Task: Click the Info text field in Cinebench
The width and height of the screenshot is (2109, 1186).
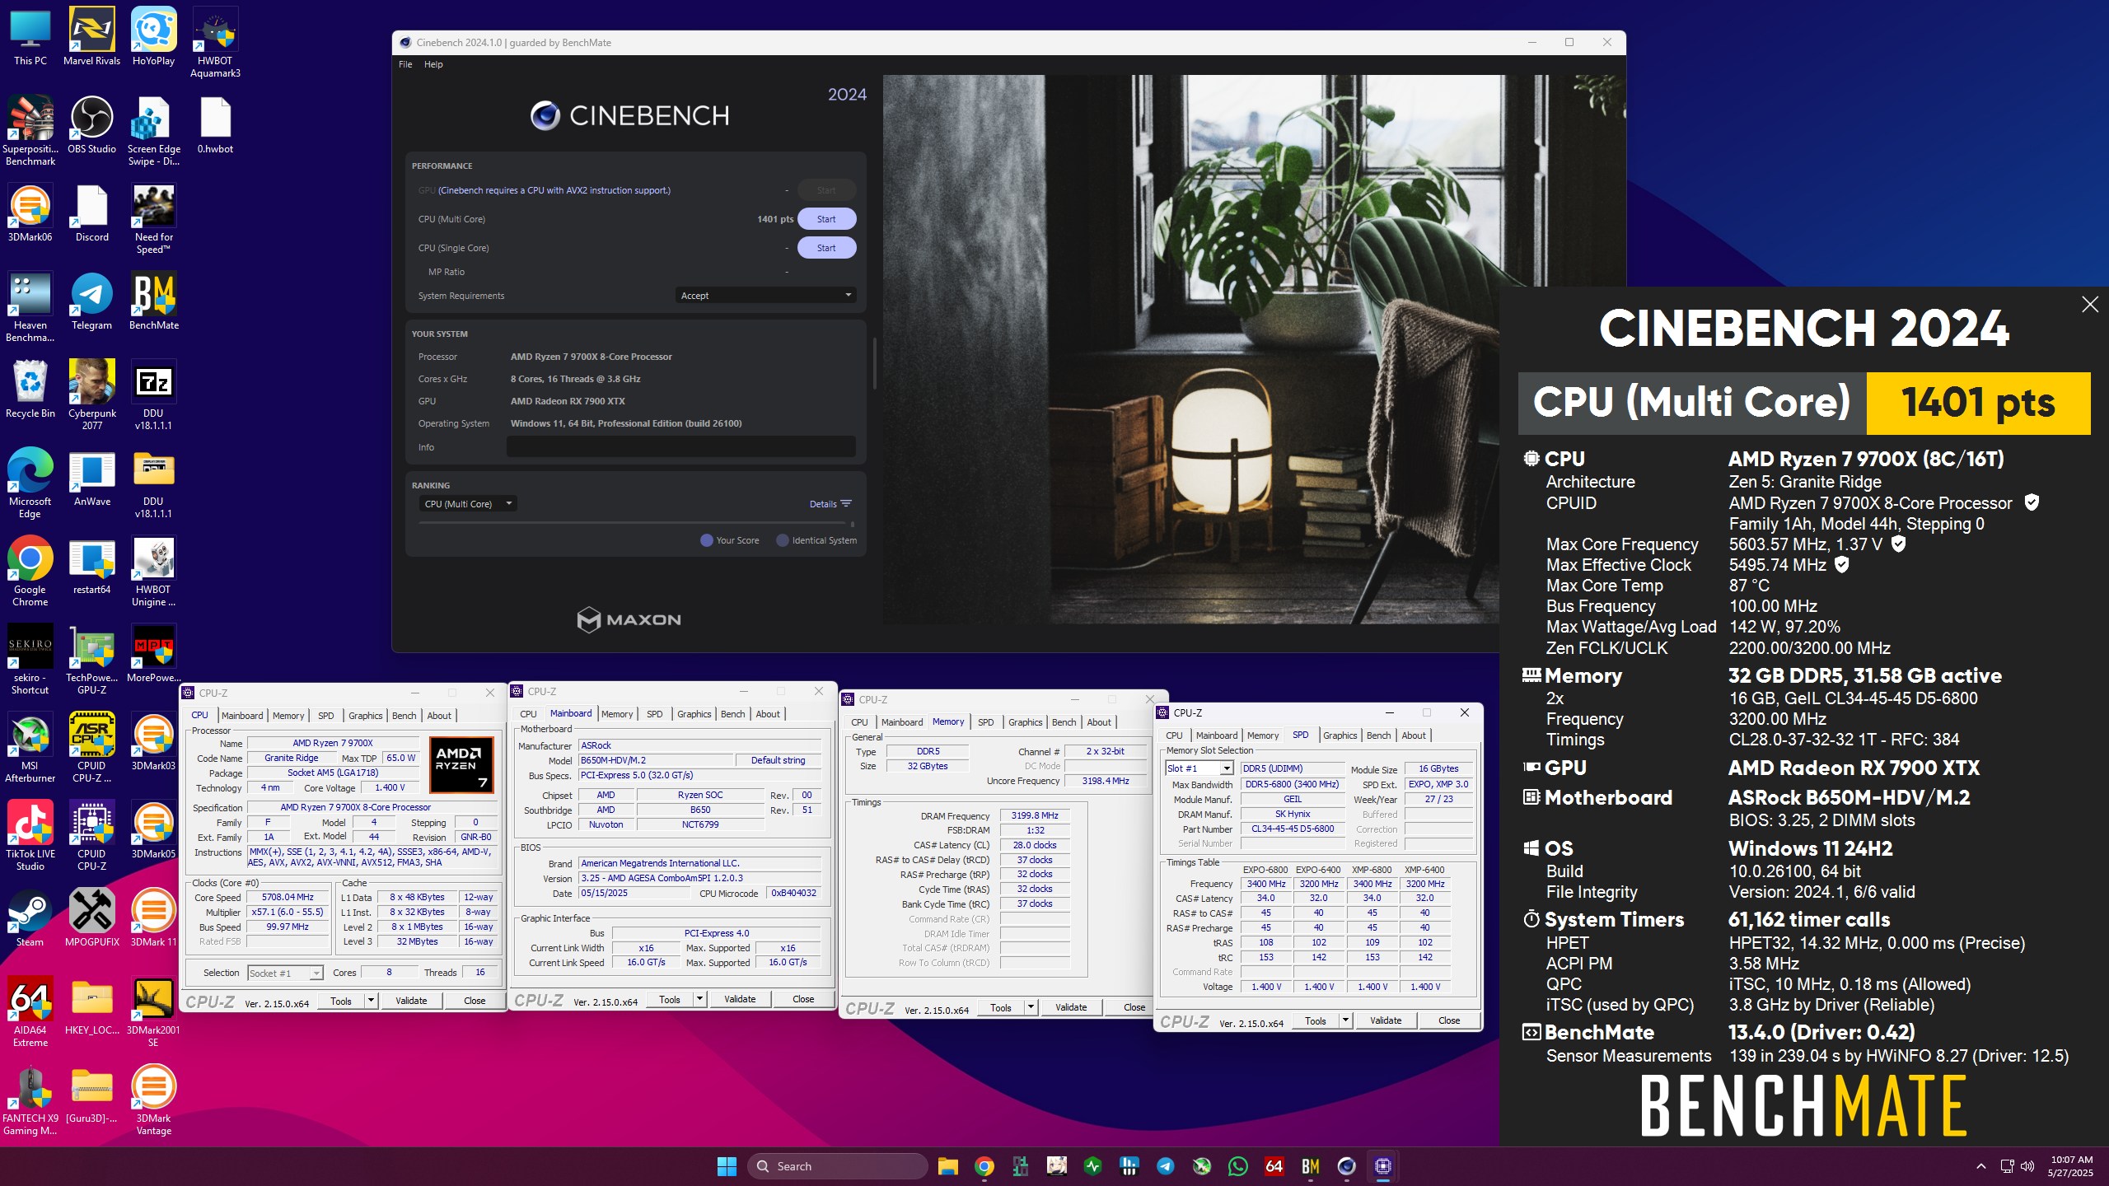Action: point(680,447)
